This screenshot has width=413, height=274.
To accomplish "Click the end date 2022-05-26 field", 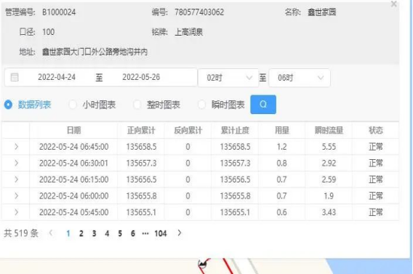I will [141, 77].
